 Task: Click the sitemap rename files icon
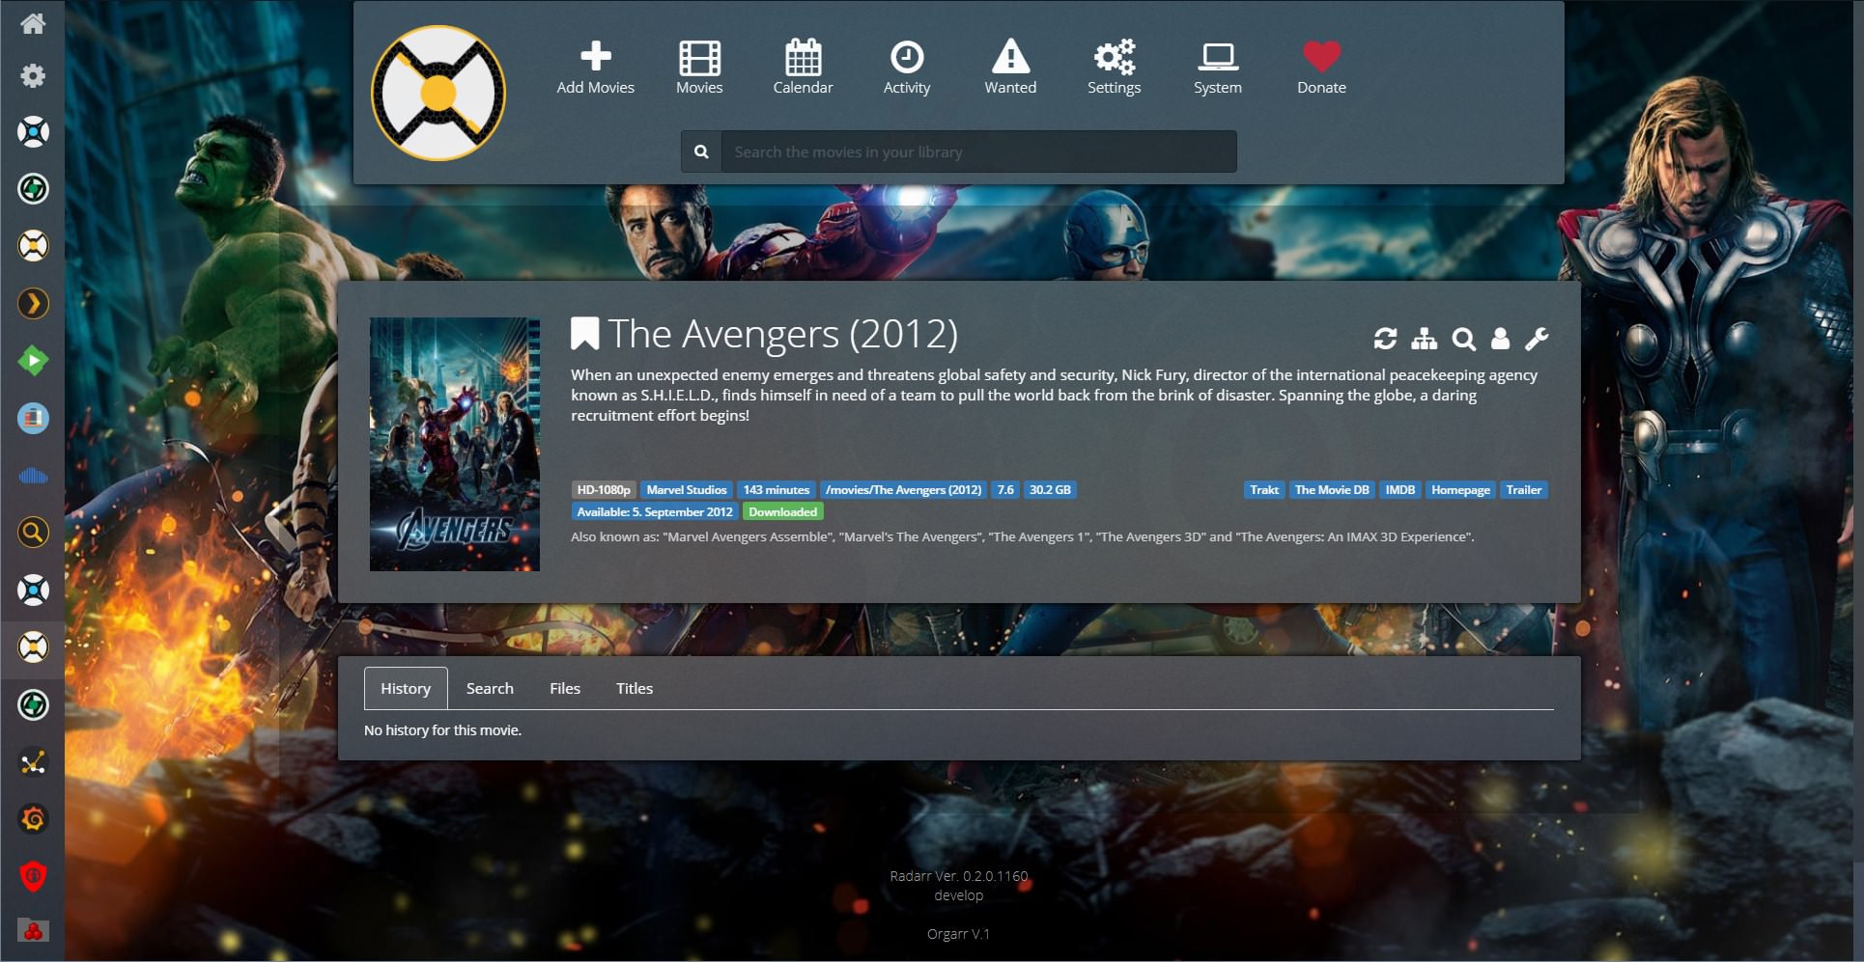point(1424,339)
